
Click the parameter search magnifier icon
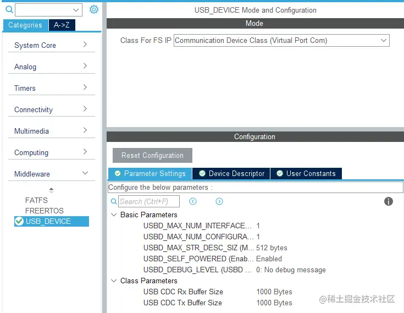114,201
